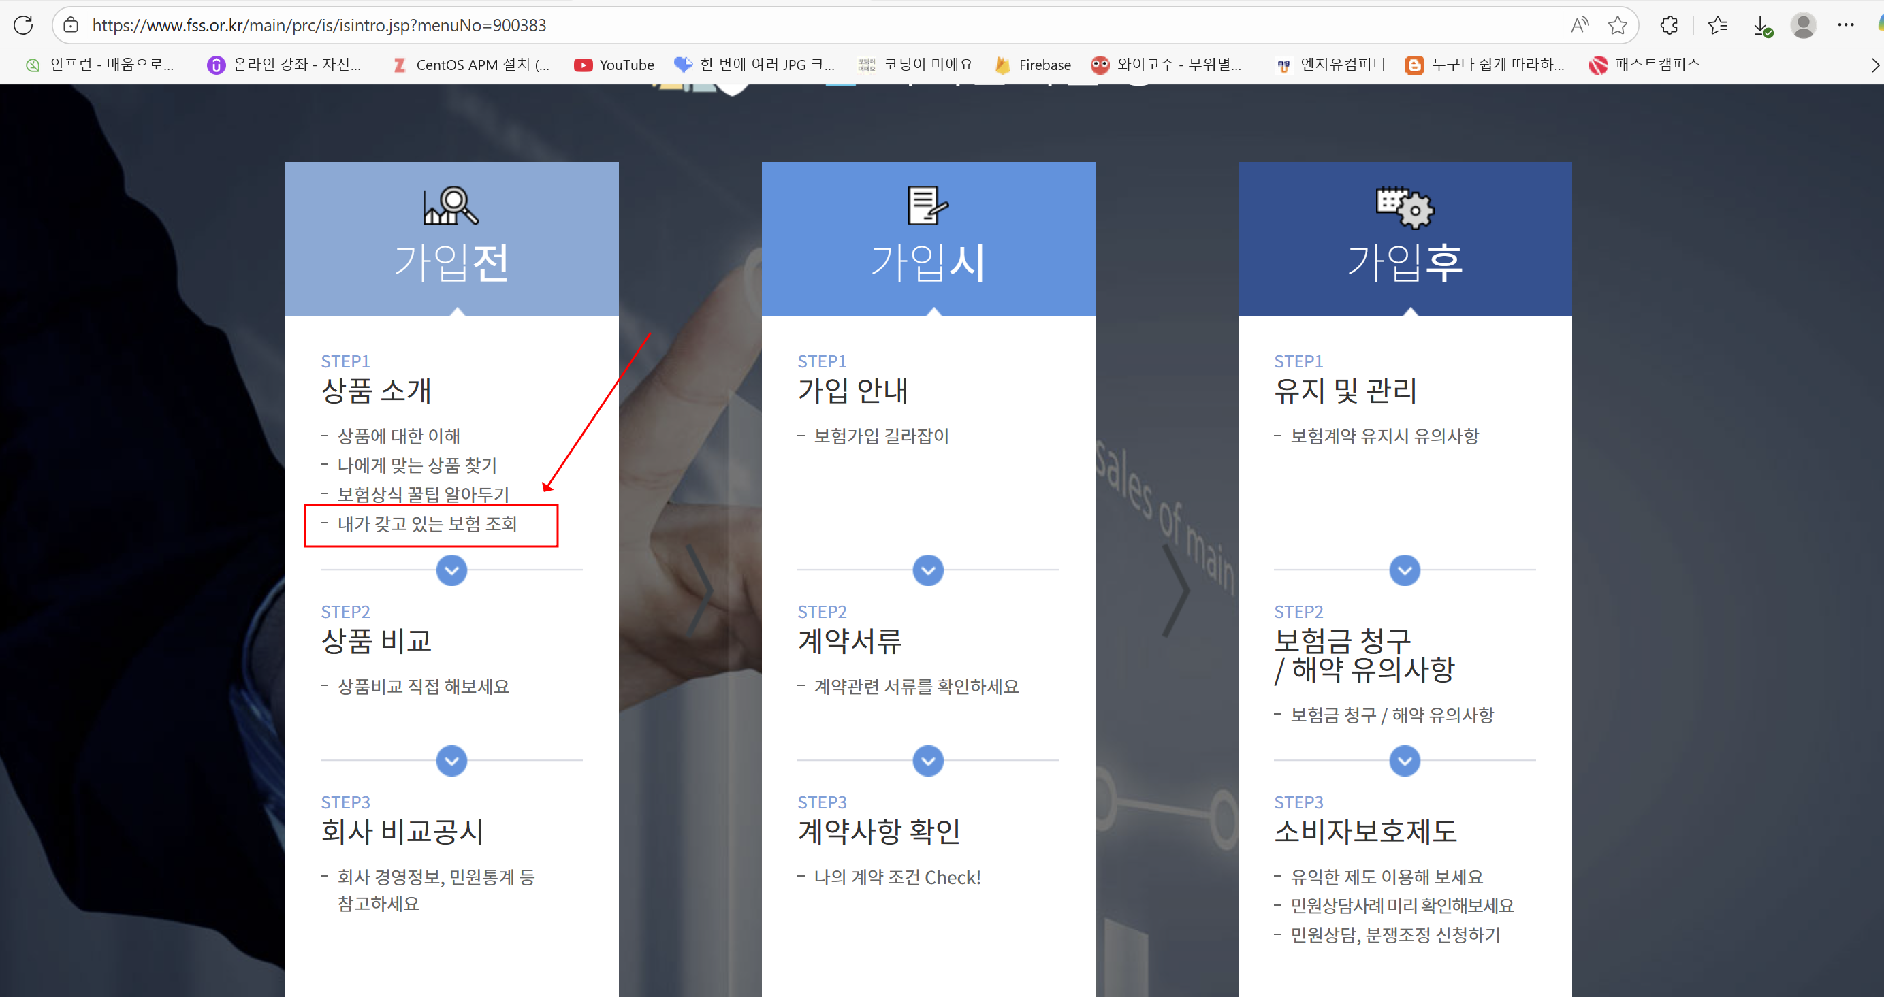Expand chevron below 유지 및 관리 step
Image resolution: width=1884 pixels, height=997 pixels.
(1404, 570)
